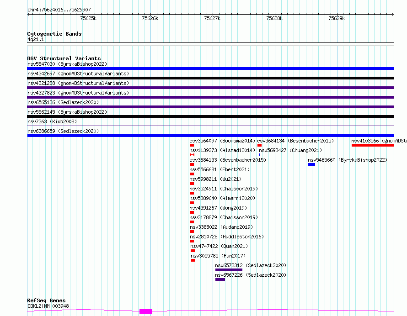Click the magenta CDKL2 exon block
This screenshot has height=316, width=407.
click(146, 311)
